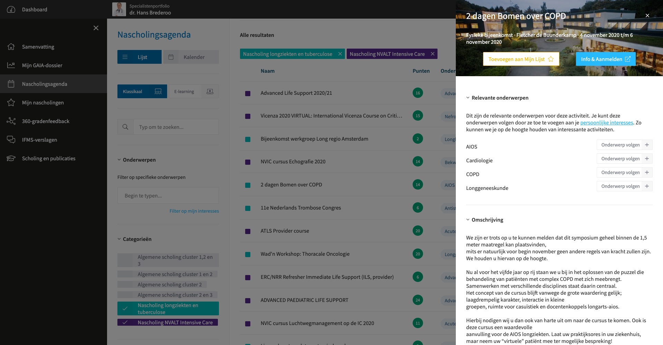Toggle 'Algemene scholing cluster 2 en 3' category

coord(167,295)
